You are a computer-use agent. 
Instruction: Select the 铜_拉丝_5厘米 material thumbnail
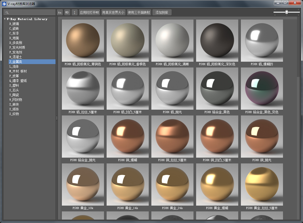pyautogui.click(x=172, y=137)
